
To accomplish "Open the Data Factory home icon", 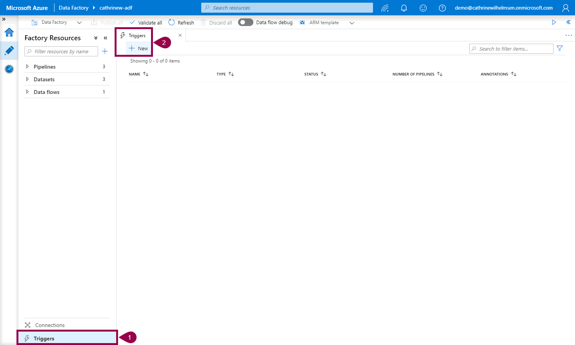I will point(9,33).
